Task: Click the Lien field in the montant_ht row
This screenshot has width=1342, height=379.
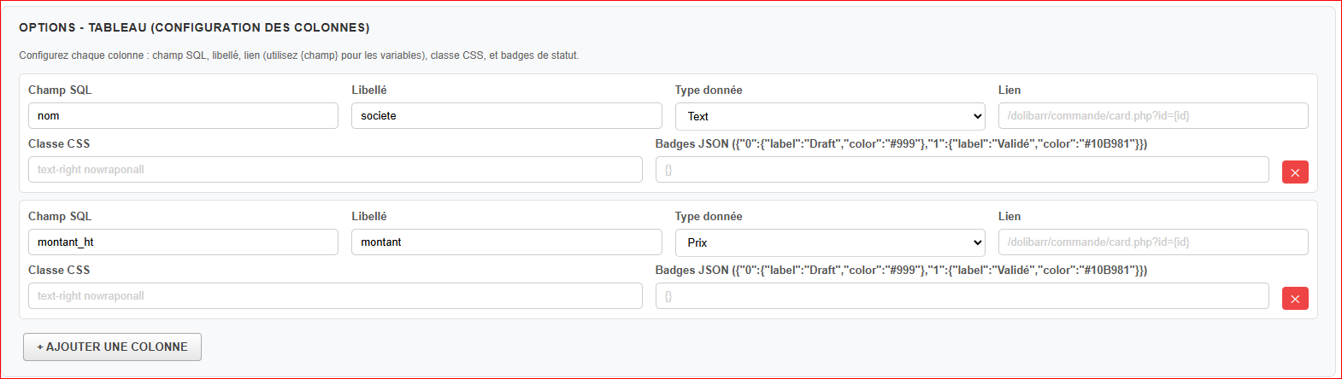Action: point(1153,242)
